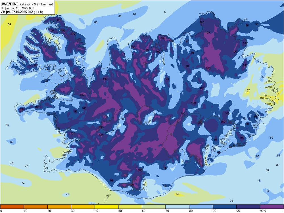The height and width of the screenshot is (213, 284).
Task: Click the humidity value 96 on the map
Action: point(247,26)
